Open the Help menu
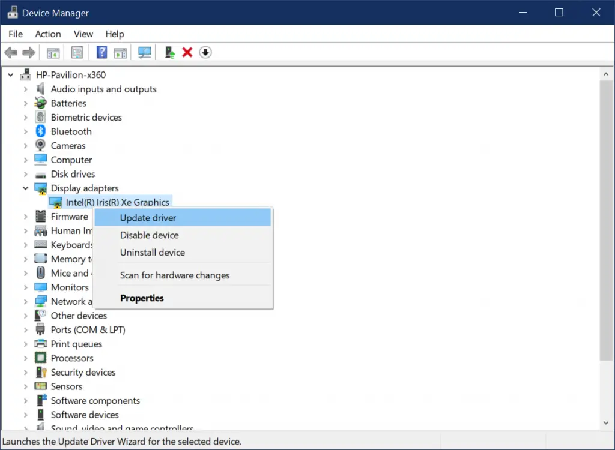615x450 pixels. (115, 34)
